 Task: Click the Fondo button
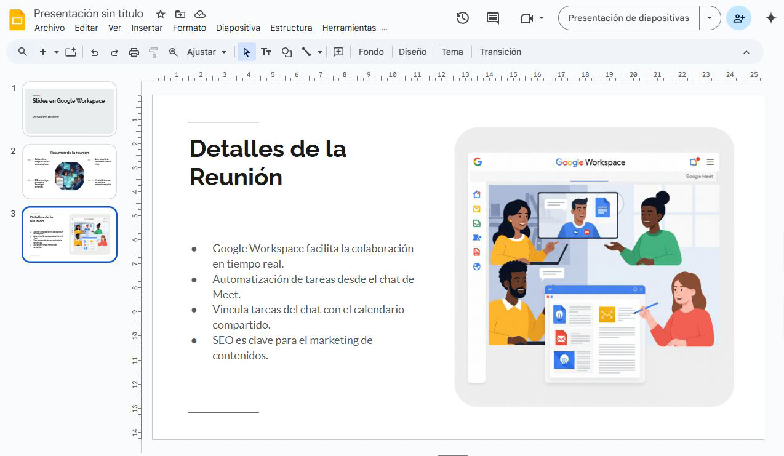point(371,52)
